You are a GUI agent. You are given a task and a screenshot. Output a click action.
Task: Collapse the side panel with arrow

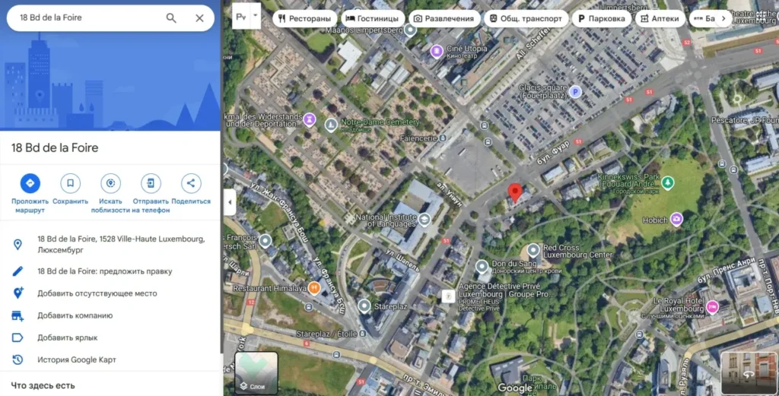point(230,202)
